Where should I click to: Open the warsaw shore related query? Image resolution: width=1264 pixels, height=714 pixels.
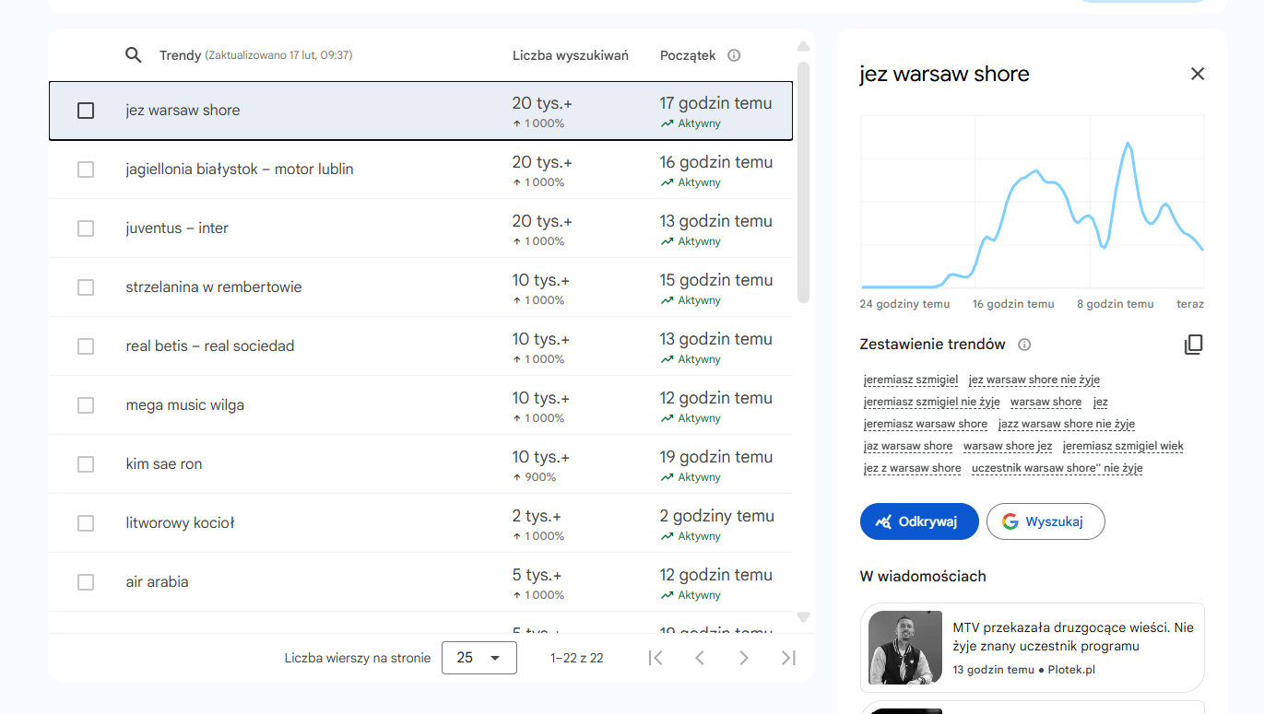[x=1045, y=402]
